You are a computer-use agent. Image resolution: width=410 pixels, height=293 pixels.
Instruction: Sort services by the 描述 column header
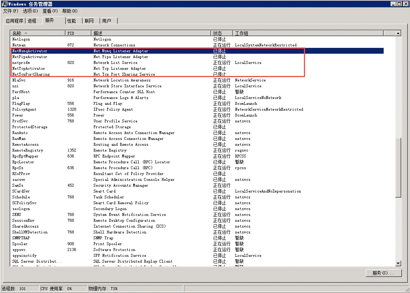[151, 33]
